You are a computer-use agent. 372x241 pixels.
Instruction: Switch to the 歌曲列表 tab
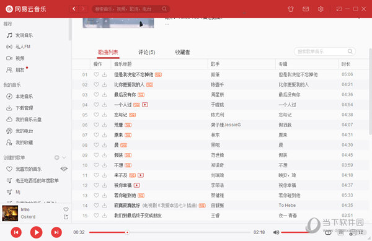pos(108,53)
